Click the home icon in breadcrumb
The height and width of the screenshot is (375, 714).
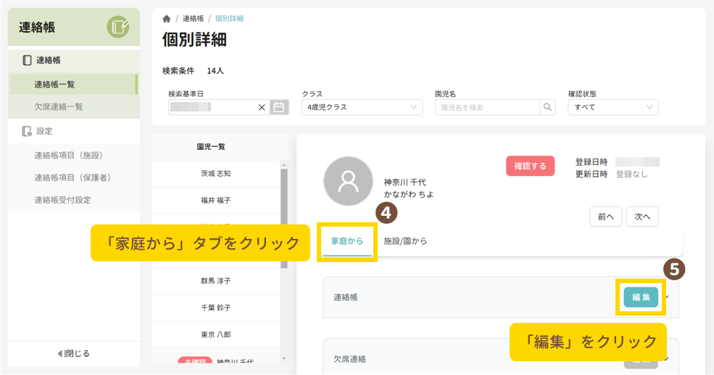coord(167,19)
